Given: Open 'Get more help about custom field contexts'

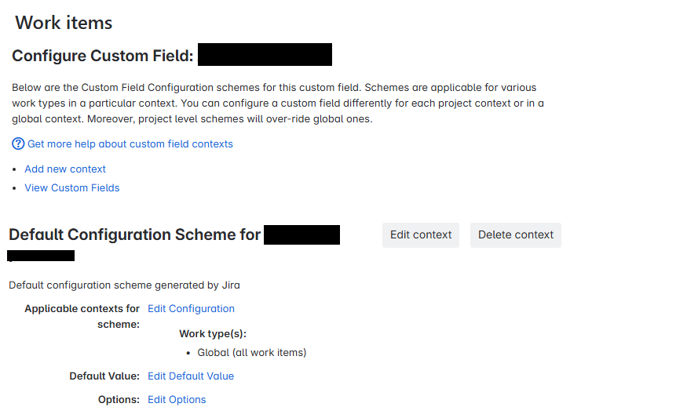Looking at the screenshot, I should point(130,144).
